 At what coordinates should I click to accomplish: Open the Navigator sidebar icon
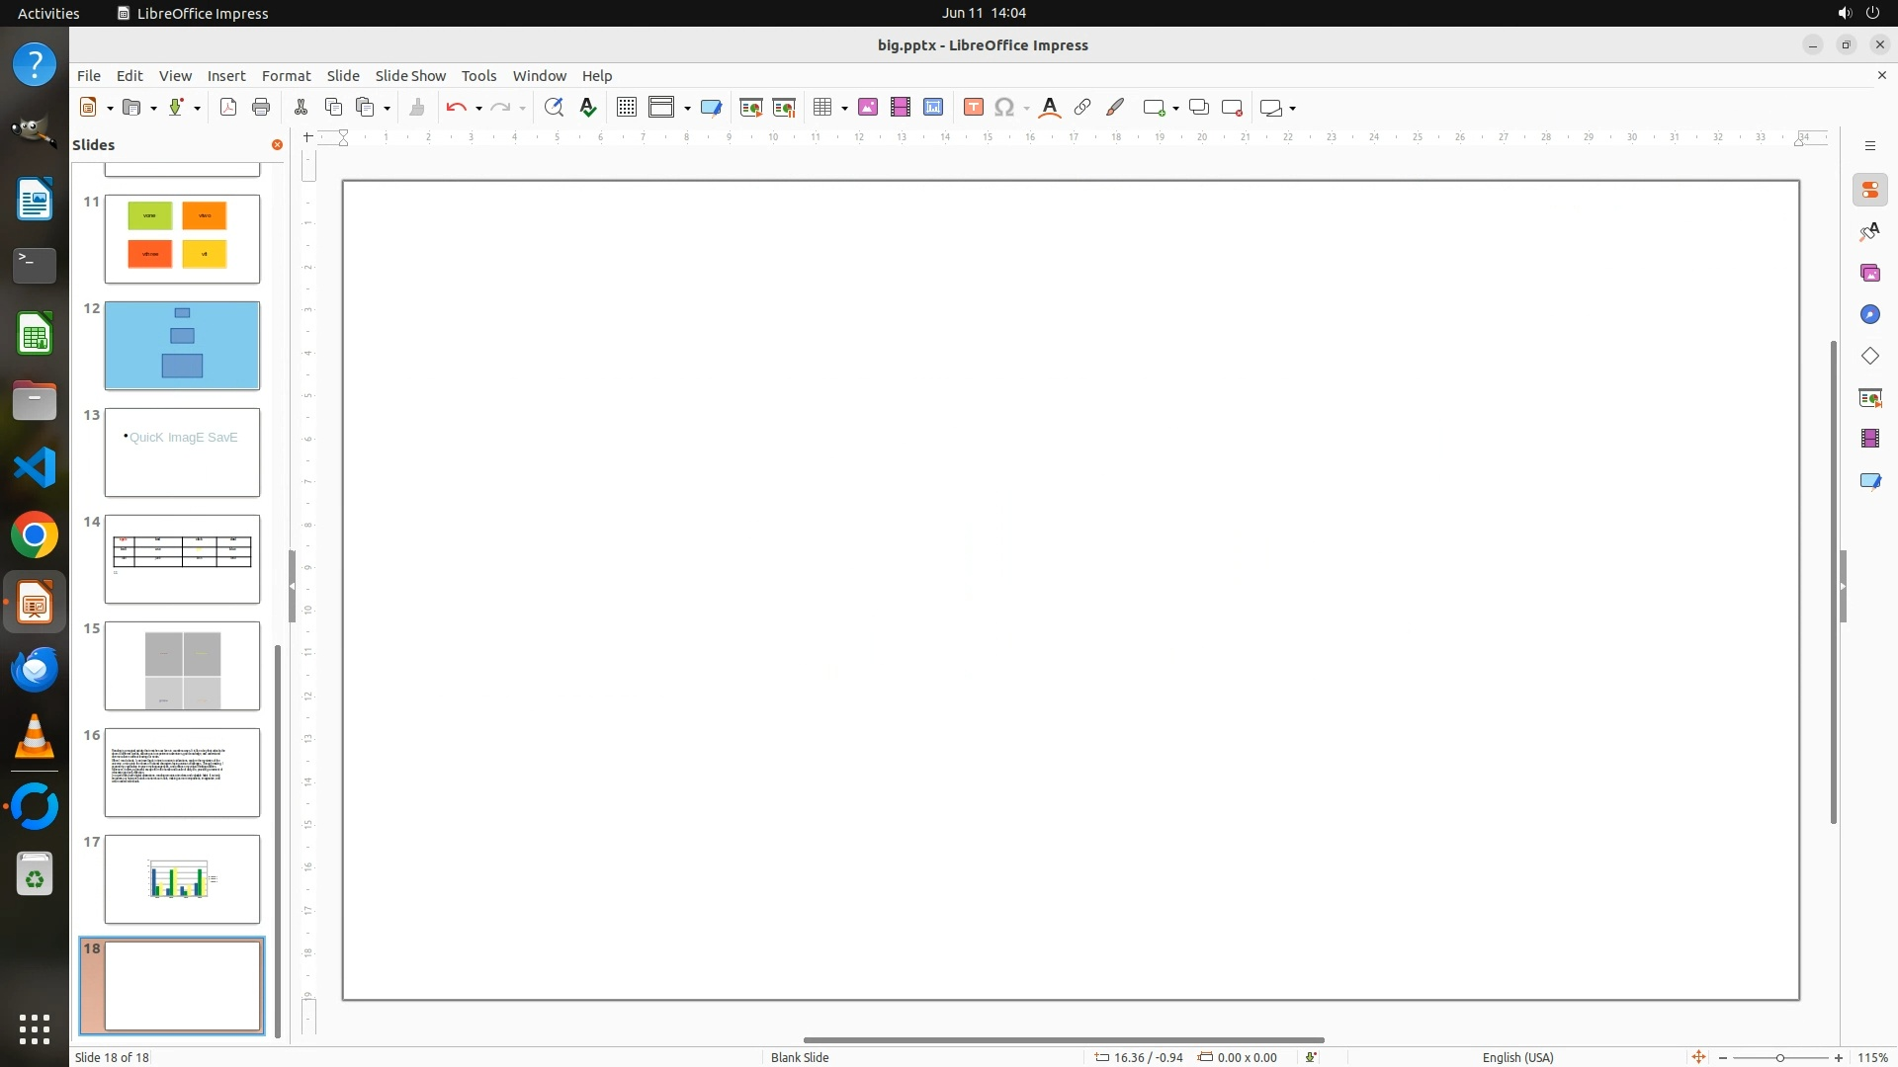[1869, 314]
